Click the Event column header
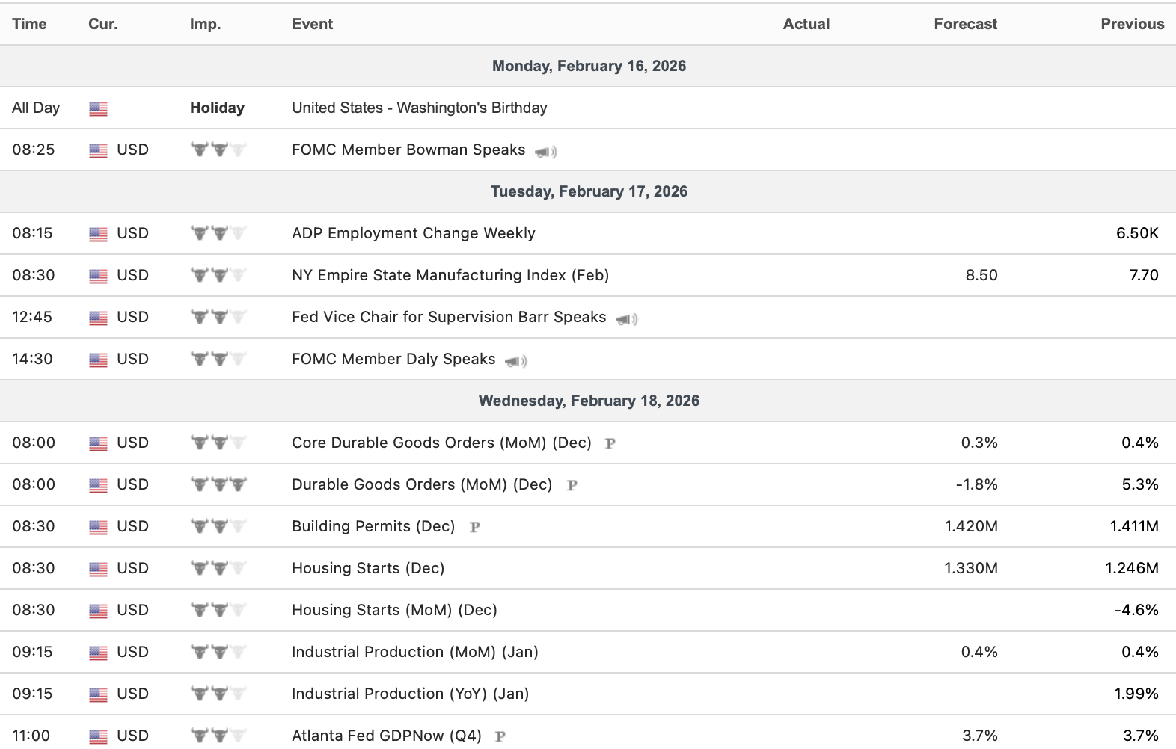The image size is (1176, 749). (312, 24)
